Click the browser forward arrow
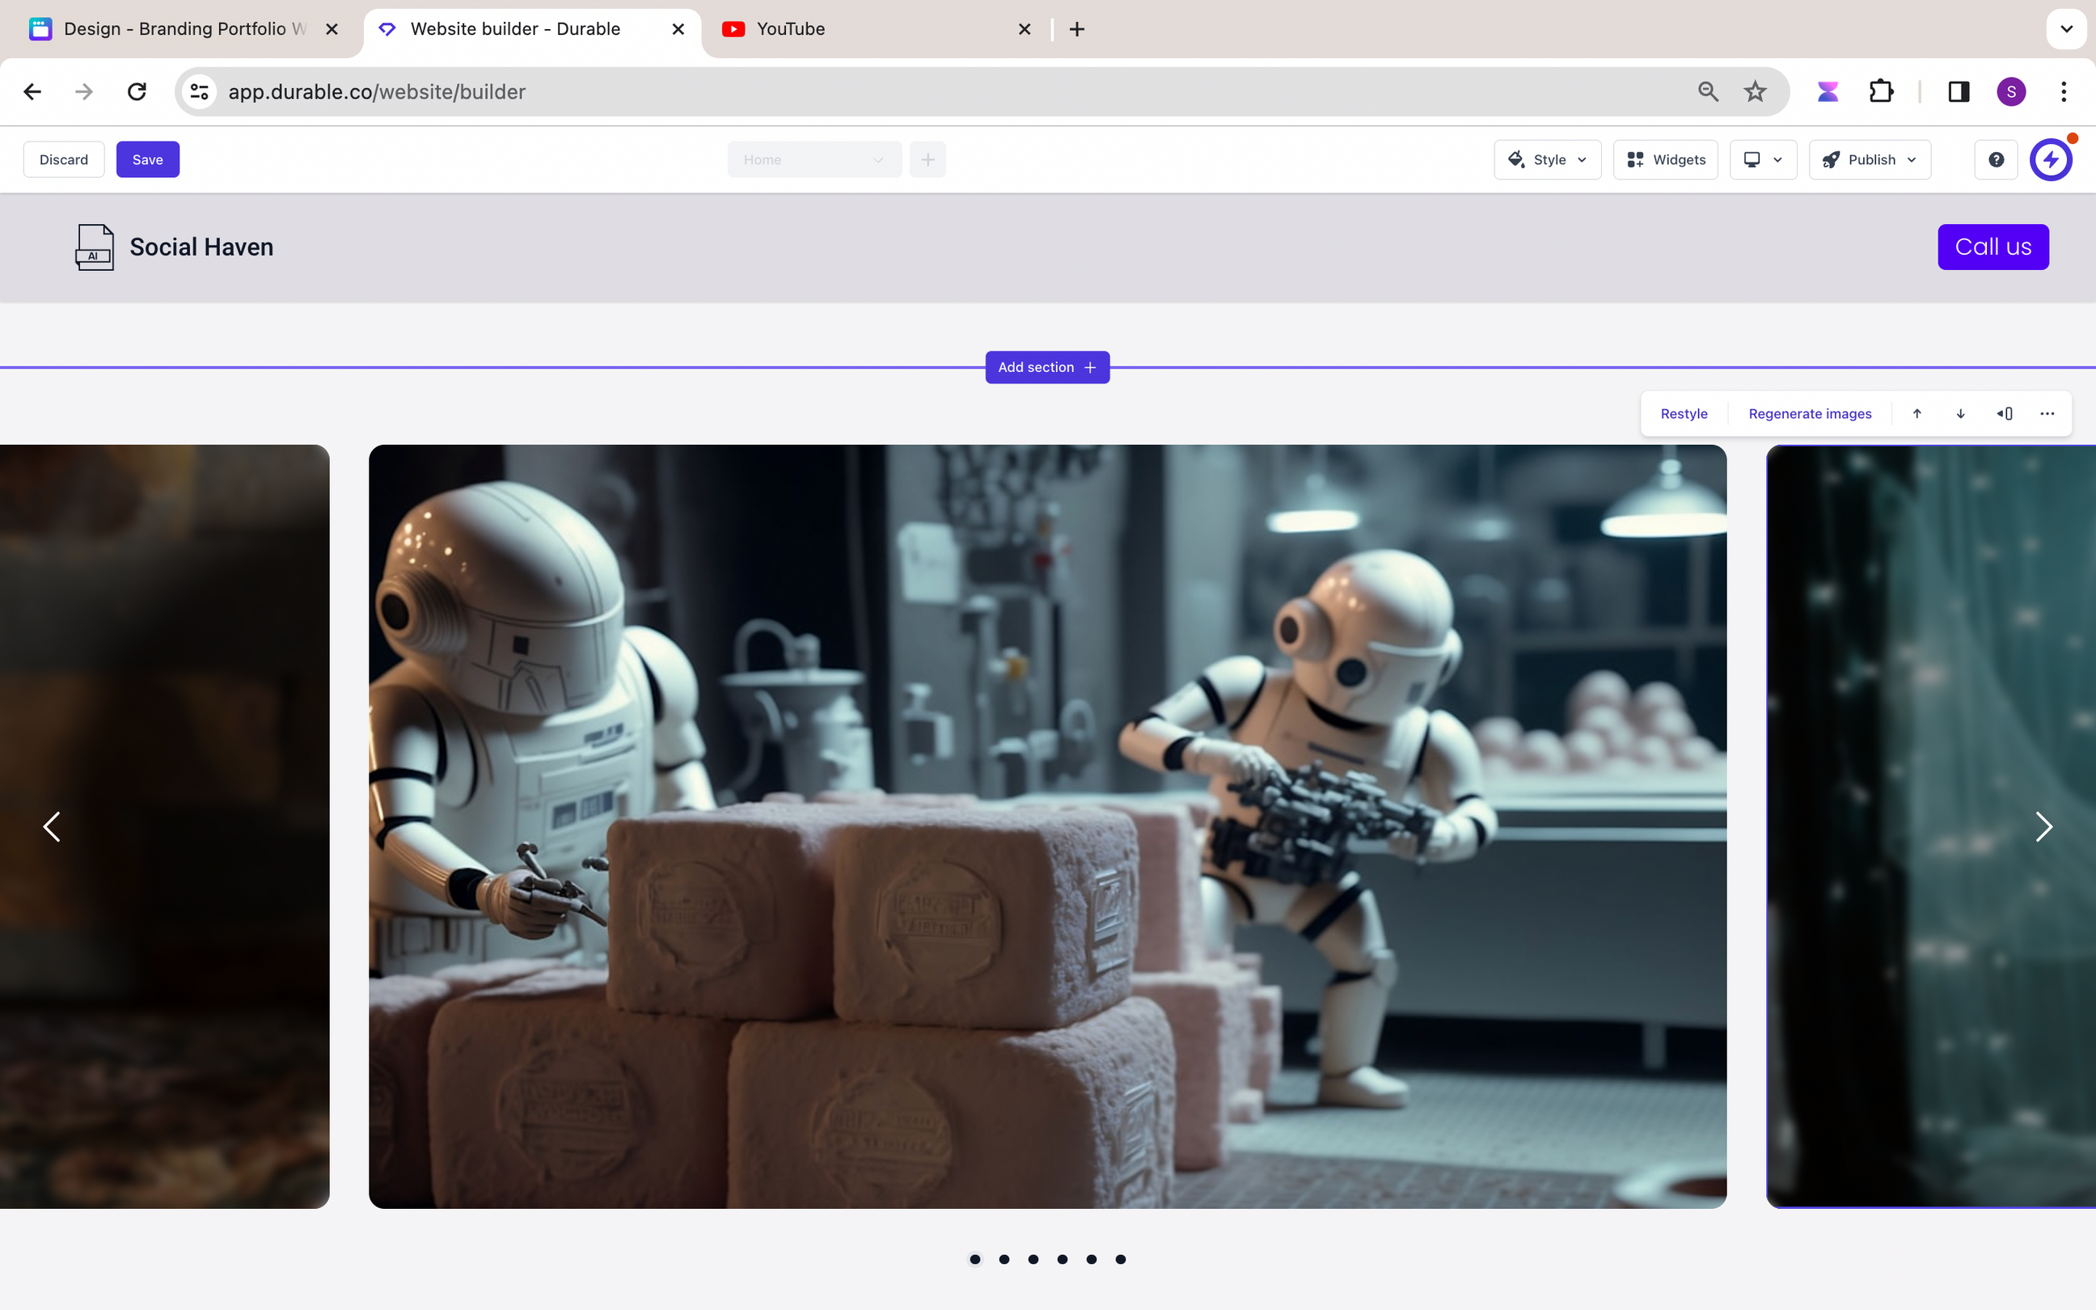The width and height of the screenshot is (2096, 1310). 84,92
